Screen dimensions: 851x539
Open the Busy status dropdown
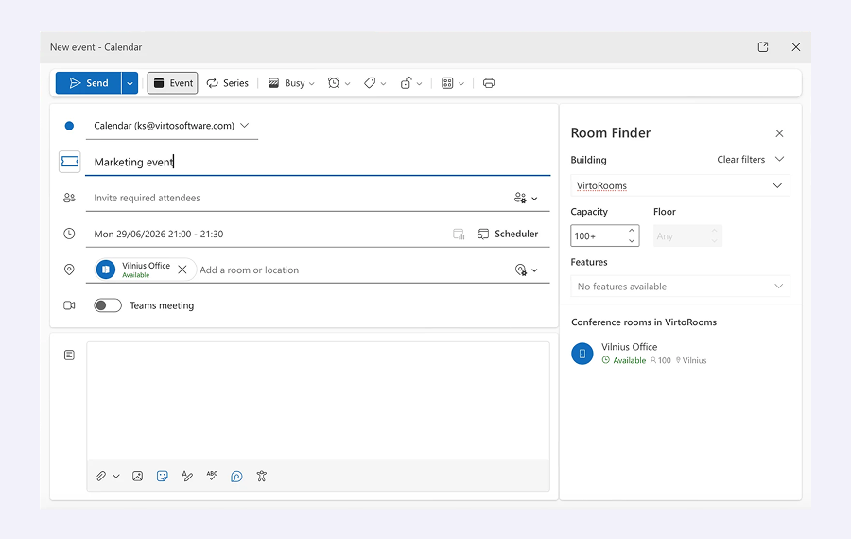291,83
